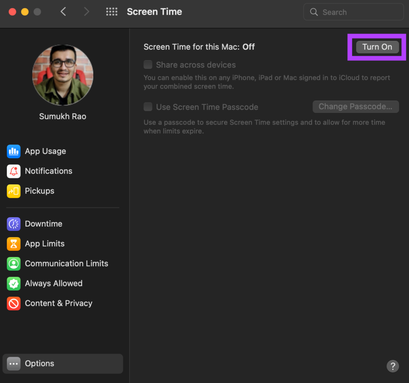Select the red Content & Privacy icon
The width and height of the screenshot is (409, 383).
(x=14, y=304)
